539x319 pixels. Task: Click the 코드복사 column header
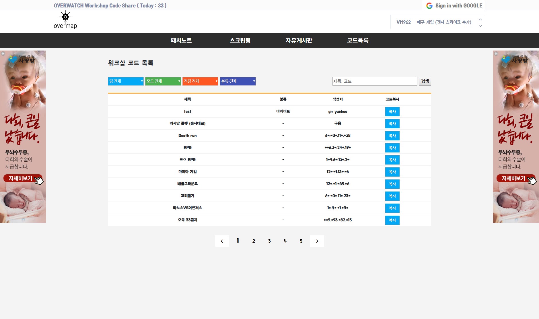pyautogui.click(x=392, y=99)
